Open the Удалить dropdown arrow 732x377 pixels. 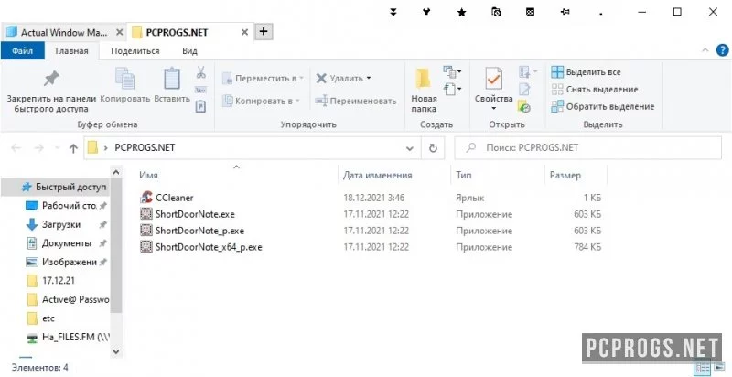point(369,78)
